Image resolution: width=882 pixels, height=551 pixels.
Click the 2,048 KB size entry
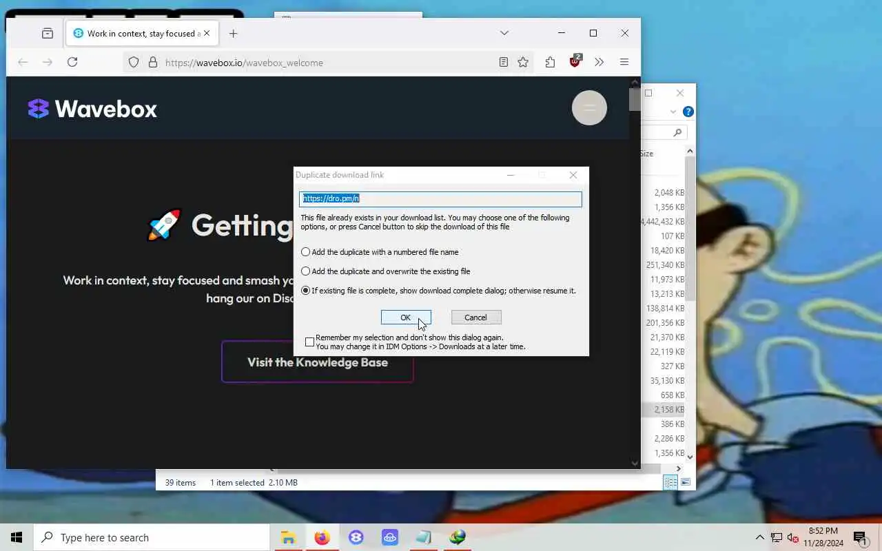(x=668, y=193)
